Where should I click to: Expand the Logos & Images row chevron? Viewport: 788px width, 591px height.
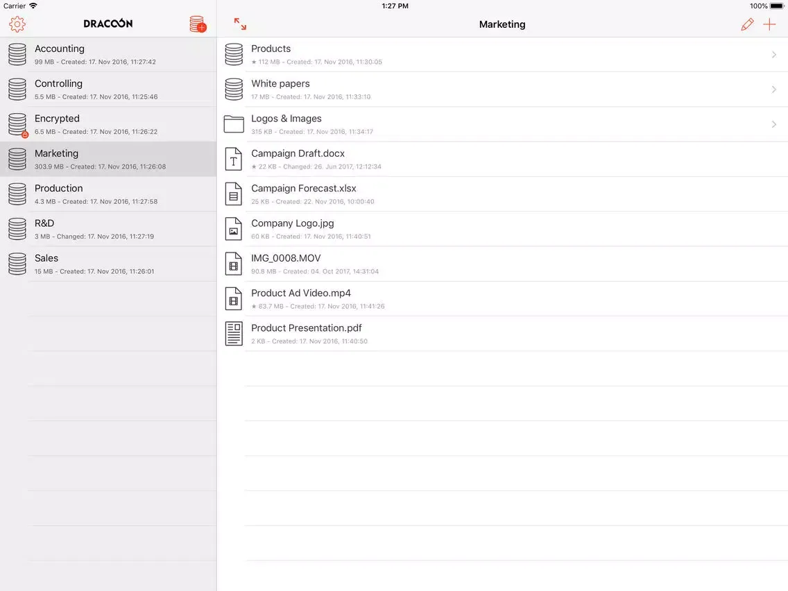(x=774, y=124)
